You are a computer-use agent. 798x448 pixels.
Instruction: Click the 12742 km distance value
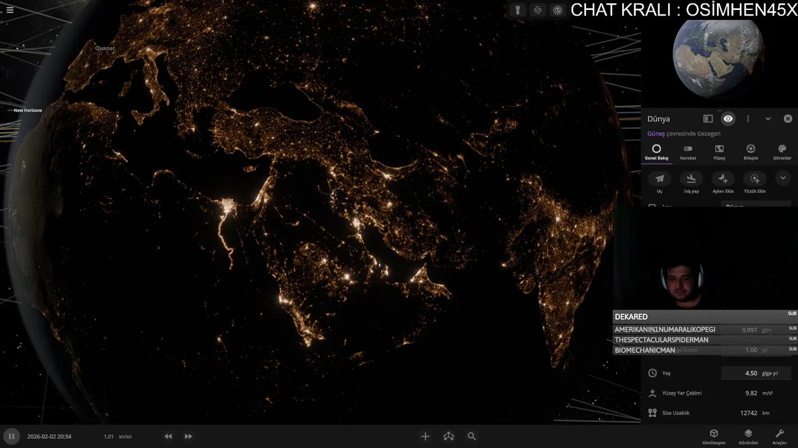click(x=748, y=413)
